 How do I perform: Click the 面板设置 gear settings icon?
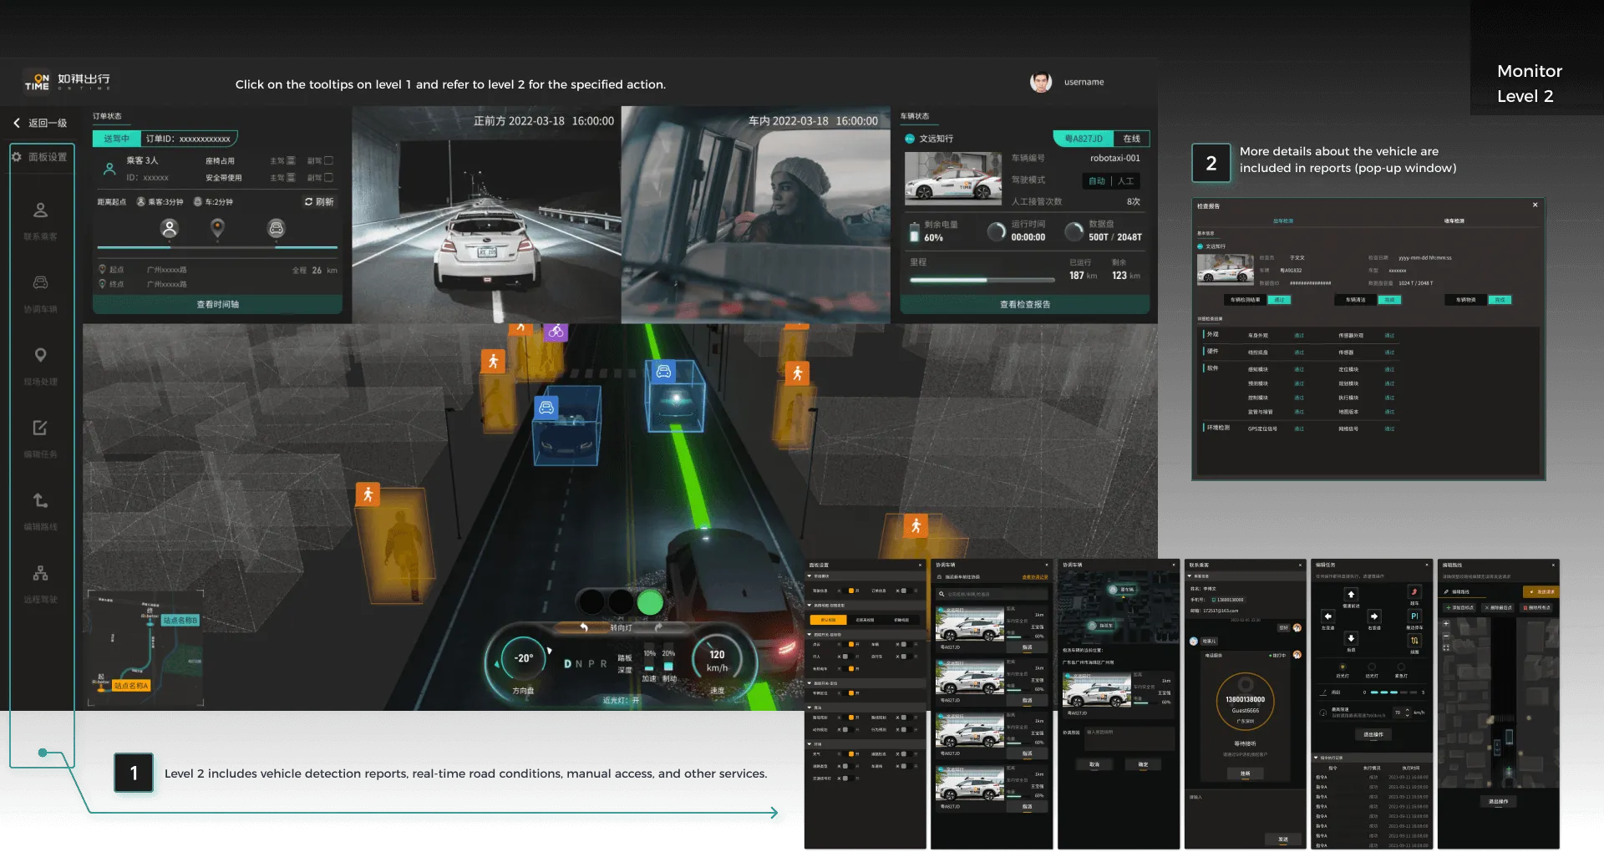[x=17, y=156]
